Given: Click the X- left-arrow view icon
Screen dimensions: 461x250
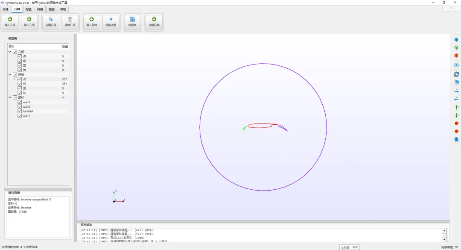Looking at the screenshot, I should 456,99.
